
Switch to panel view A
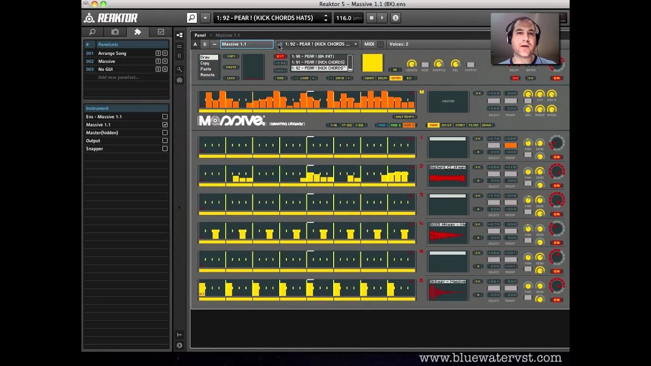195,44
